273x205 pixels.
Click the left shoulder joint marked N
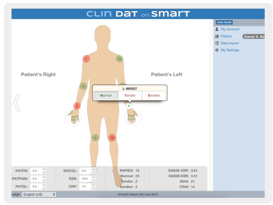coord(120,59)
